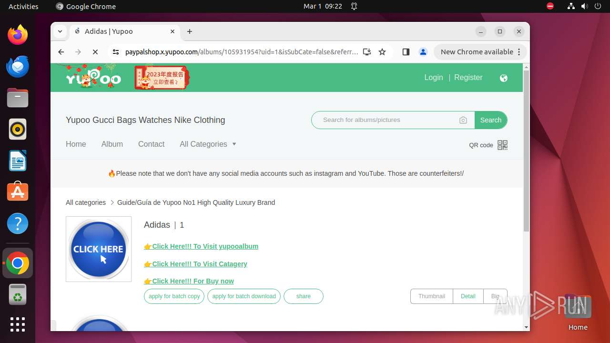Switch to Detail view

tap(468, 296)
